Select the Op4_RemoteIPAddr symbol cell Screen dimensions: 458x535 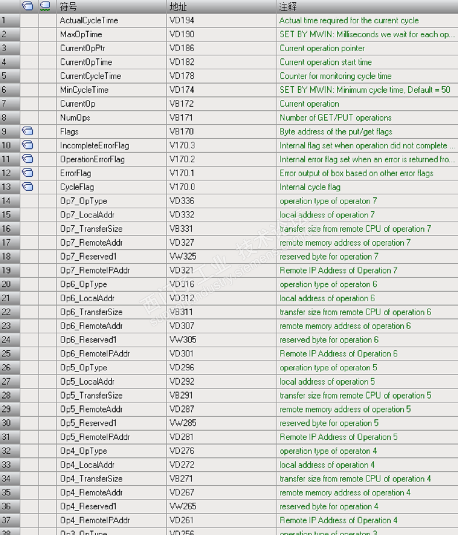112,520
